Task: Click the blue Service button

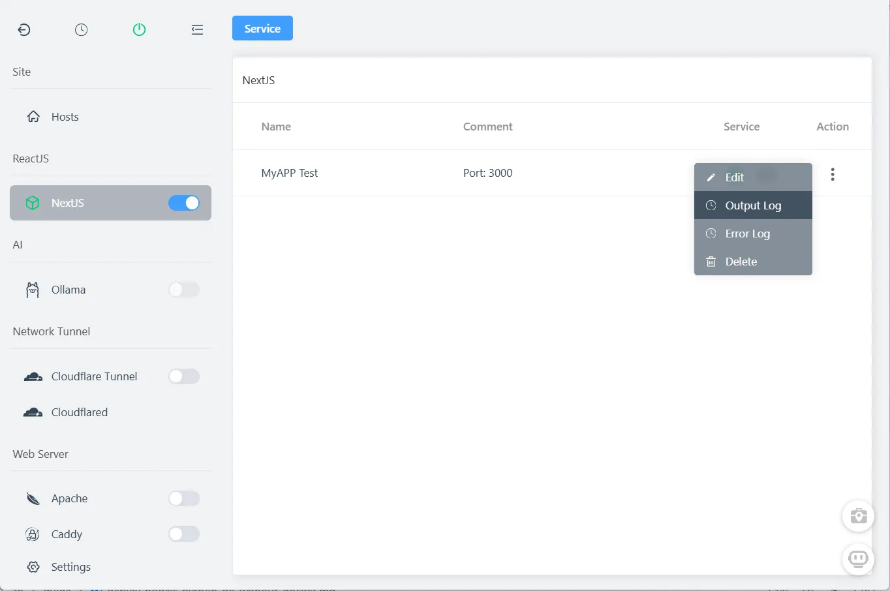Action: [x=262, y=29]
